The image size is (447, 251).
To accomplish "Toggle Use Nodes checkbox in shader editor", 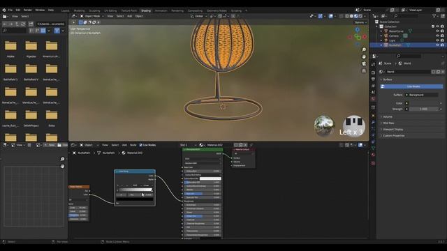I will (x=141, y=145).
